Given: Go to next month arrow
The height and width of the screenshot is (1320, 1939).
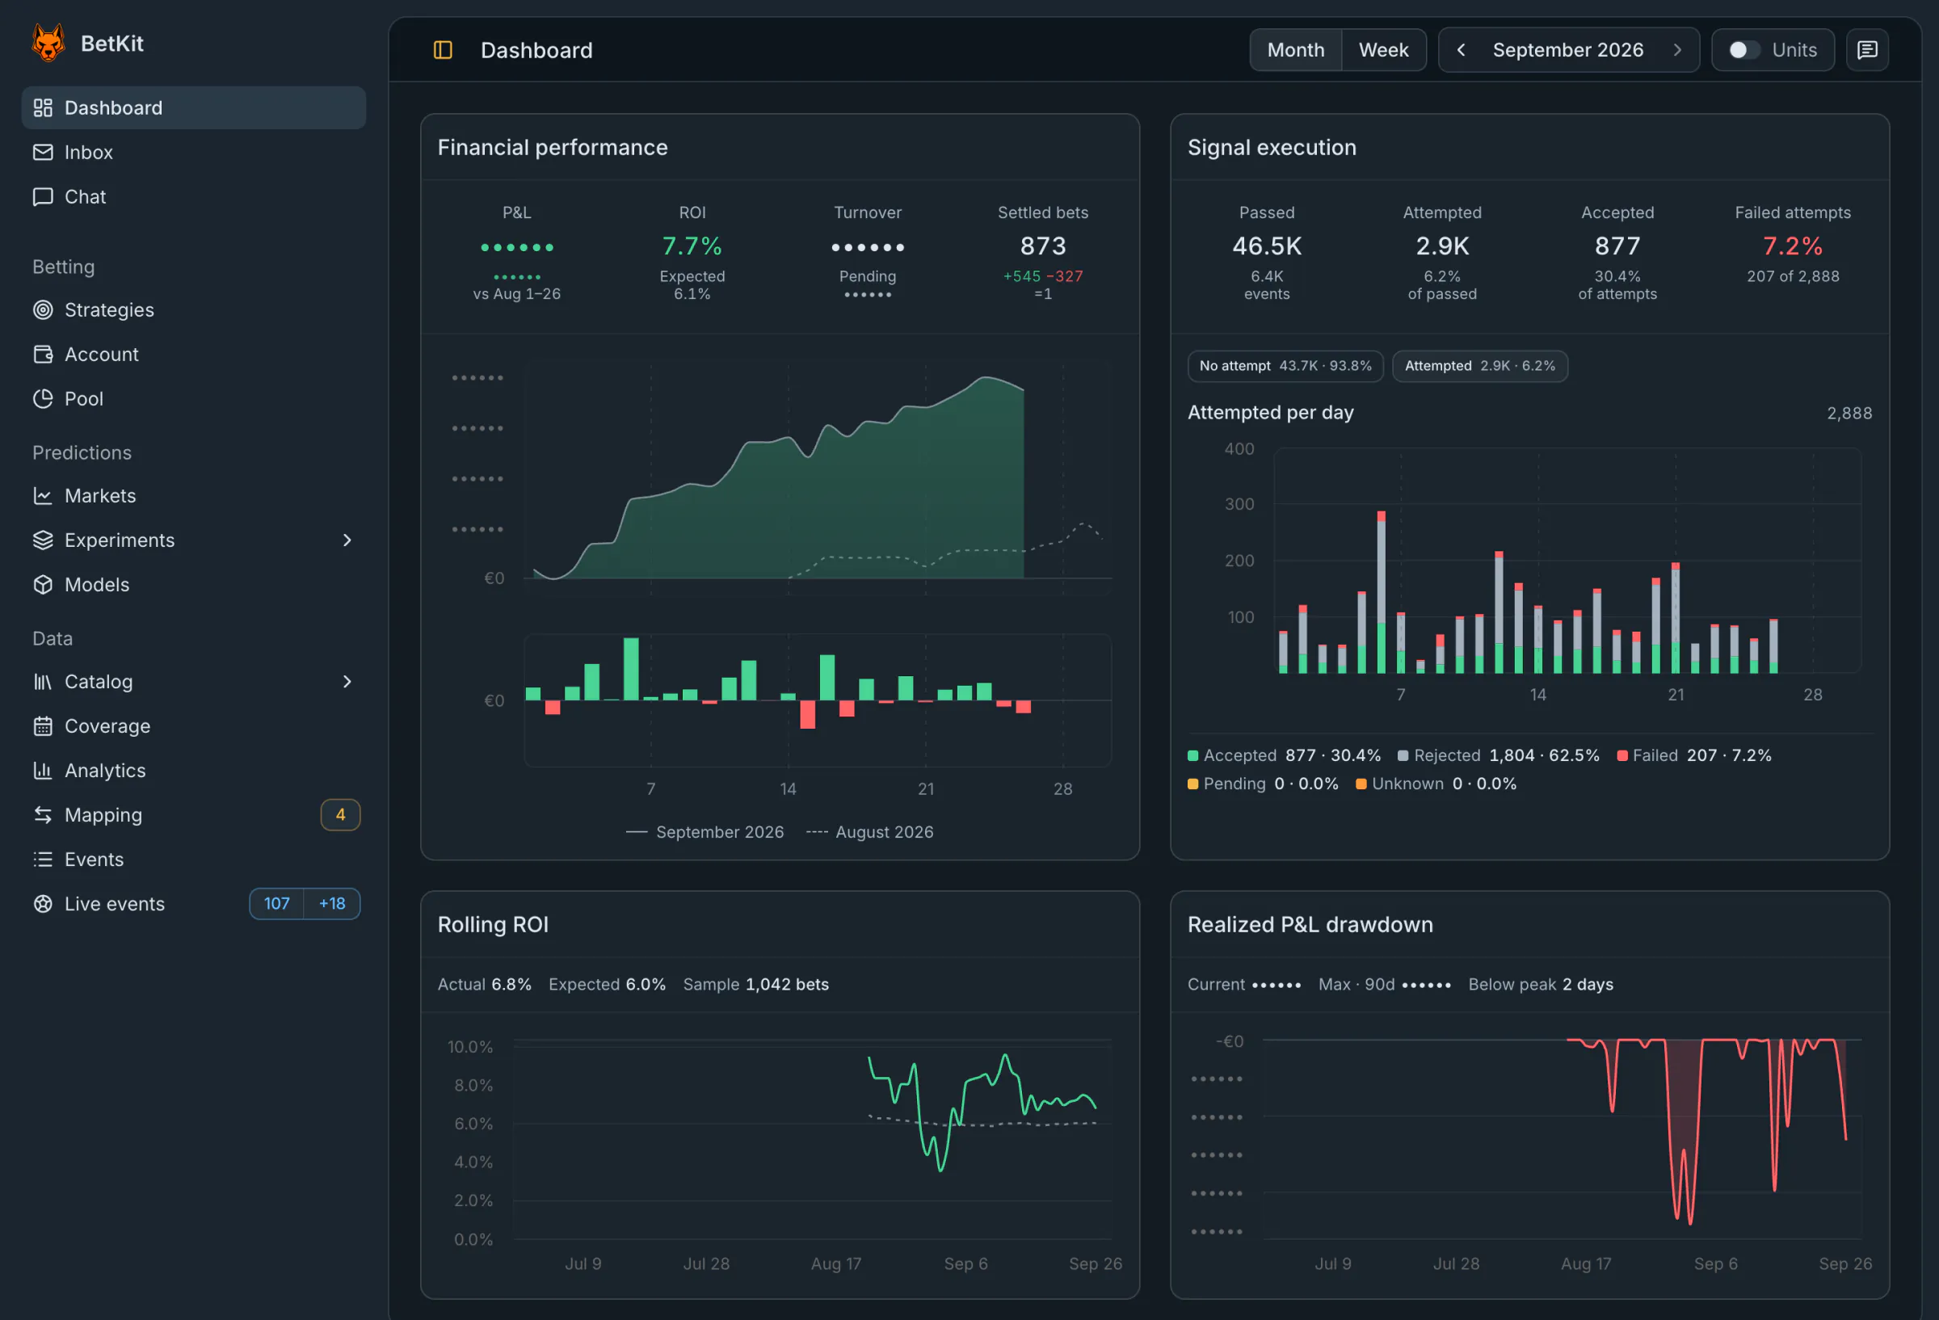Looking at the screenshot, I should click(1677, 50).
